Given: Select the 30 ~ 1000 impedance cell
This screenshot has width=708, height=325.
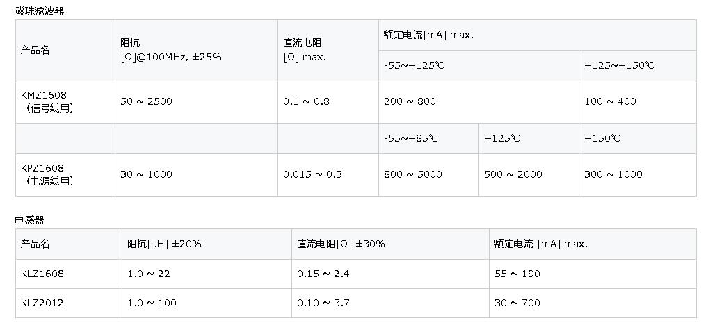Looking at the screenshot, I should tap(196, 175).
